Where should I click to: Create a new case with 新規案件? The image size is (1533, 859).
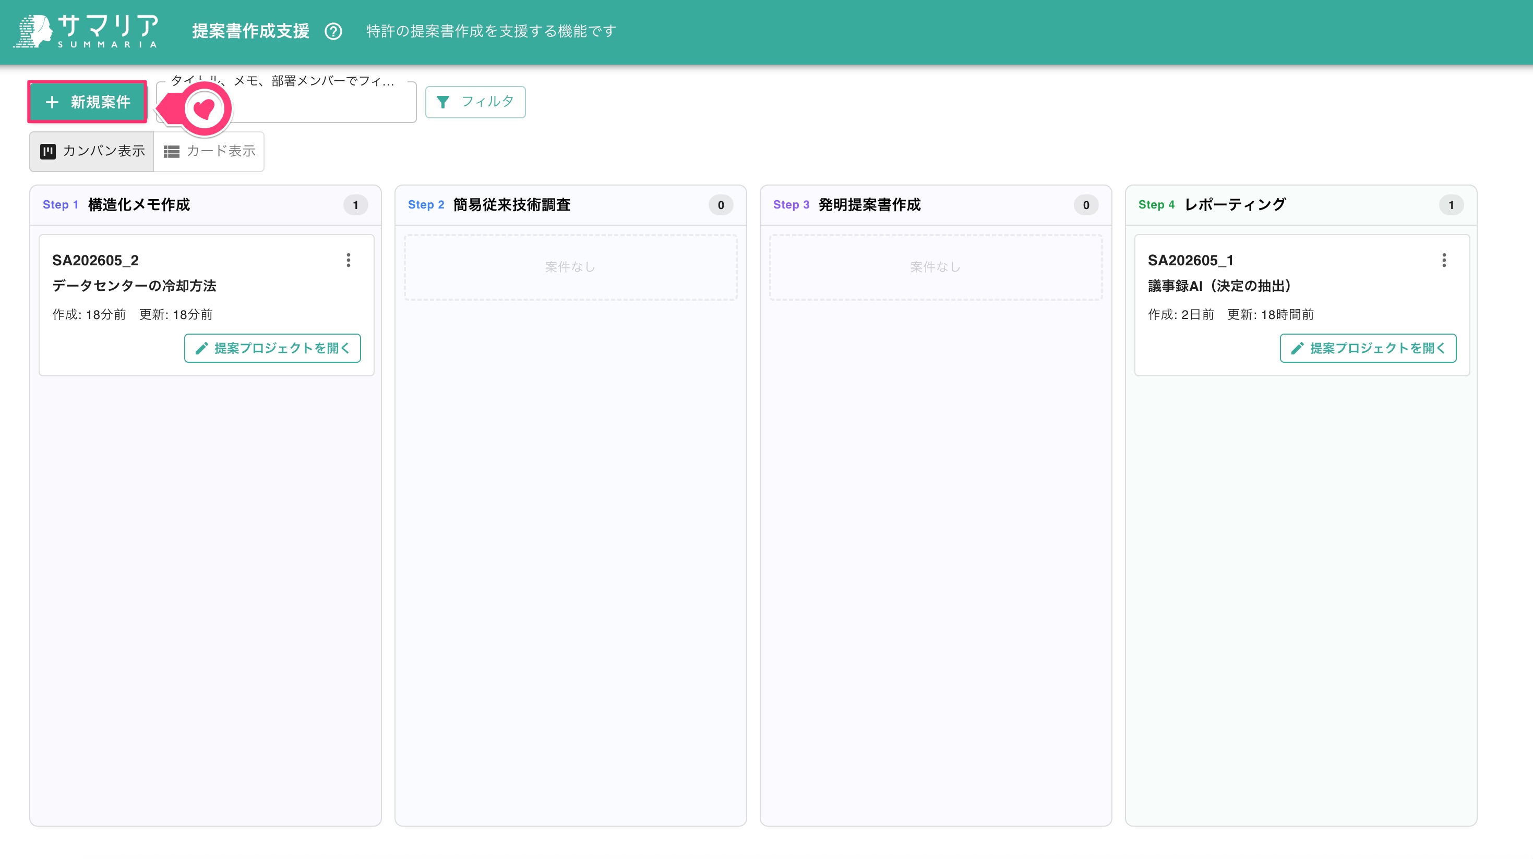pos(88,102)
